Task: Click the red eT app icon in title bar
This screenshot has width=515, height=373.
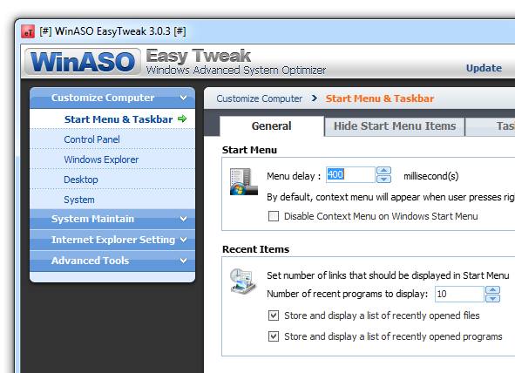Action: tap(28, 31)
